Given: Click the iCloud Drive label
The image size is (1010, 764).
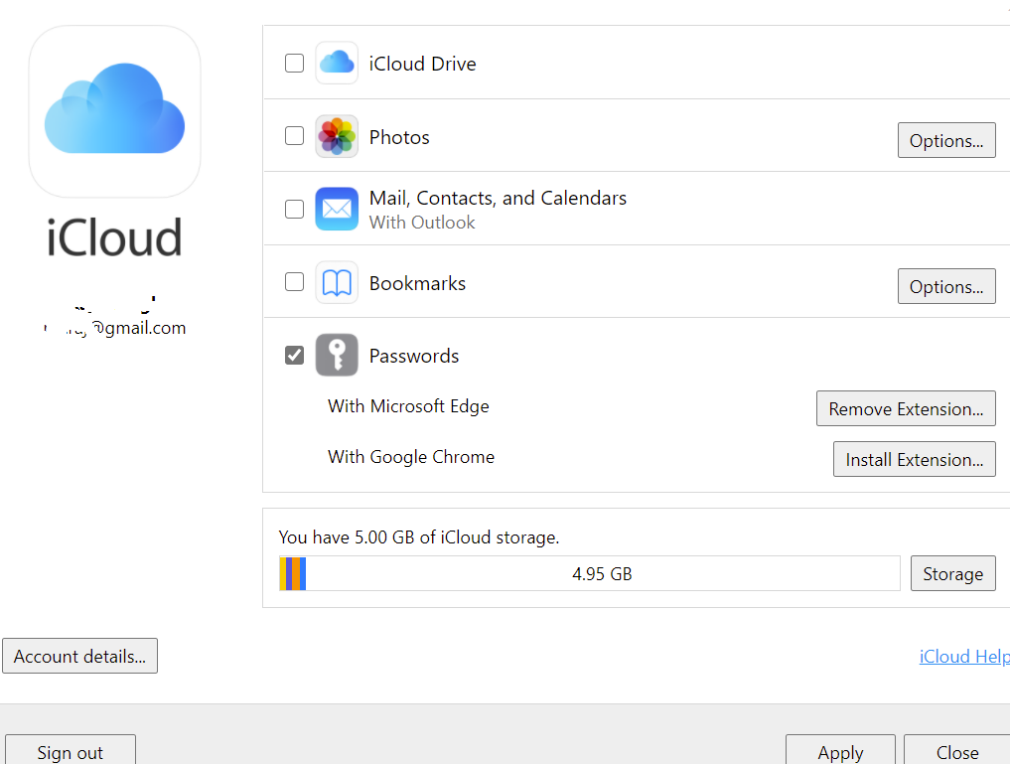Looking at the screenshot, I should coord(422,64).
